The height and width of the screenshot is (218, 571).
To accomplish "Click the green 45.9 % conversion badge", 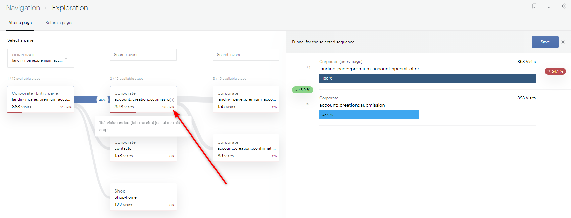I will coord(302,90).
